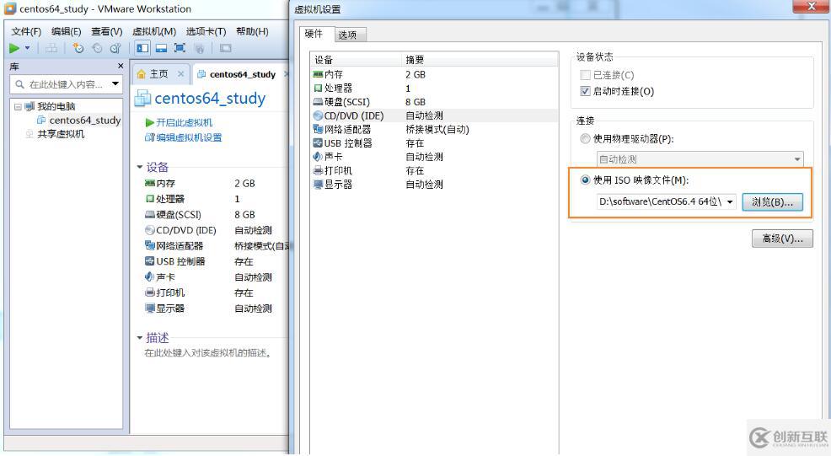Close the 库 library panel
The height and width of the screenshot is (456, 831).
click(121, 66)
